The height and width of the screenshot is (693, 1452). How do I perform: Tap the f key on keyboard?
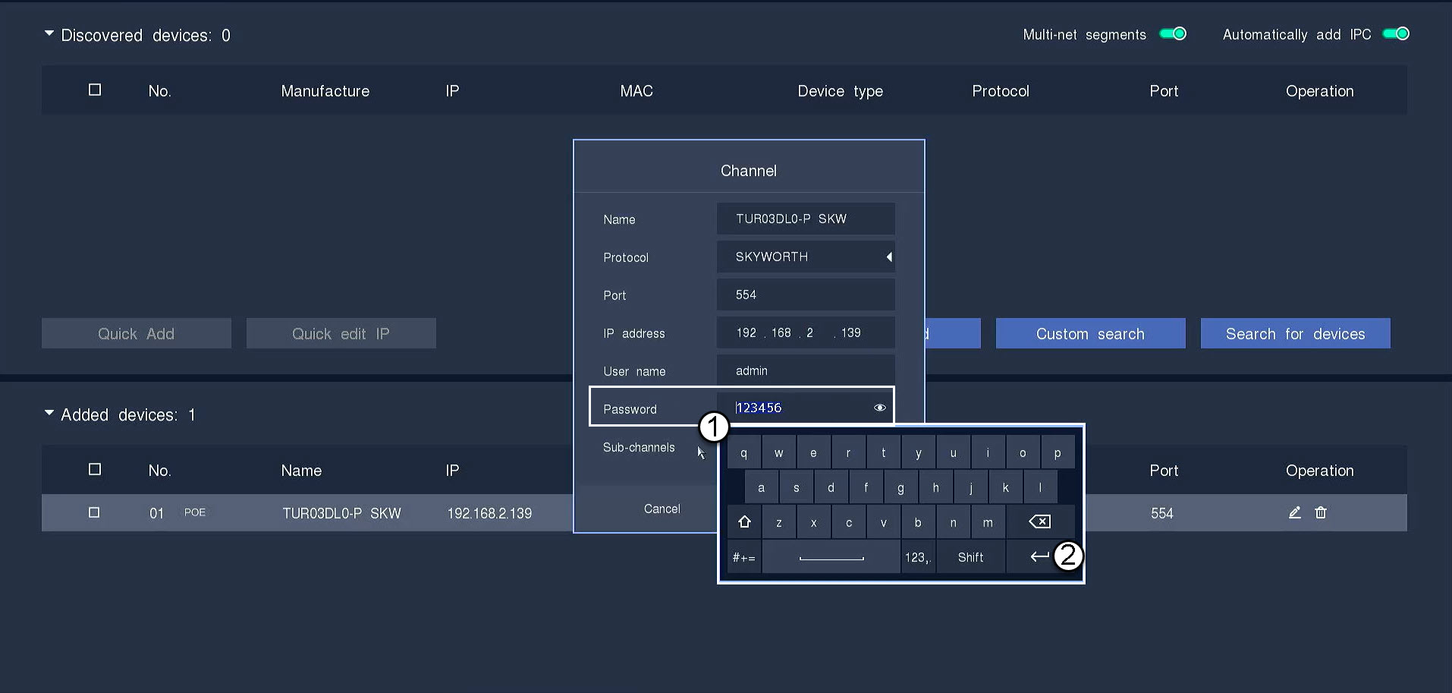[x=866, y=487]
